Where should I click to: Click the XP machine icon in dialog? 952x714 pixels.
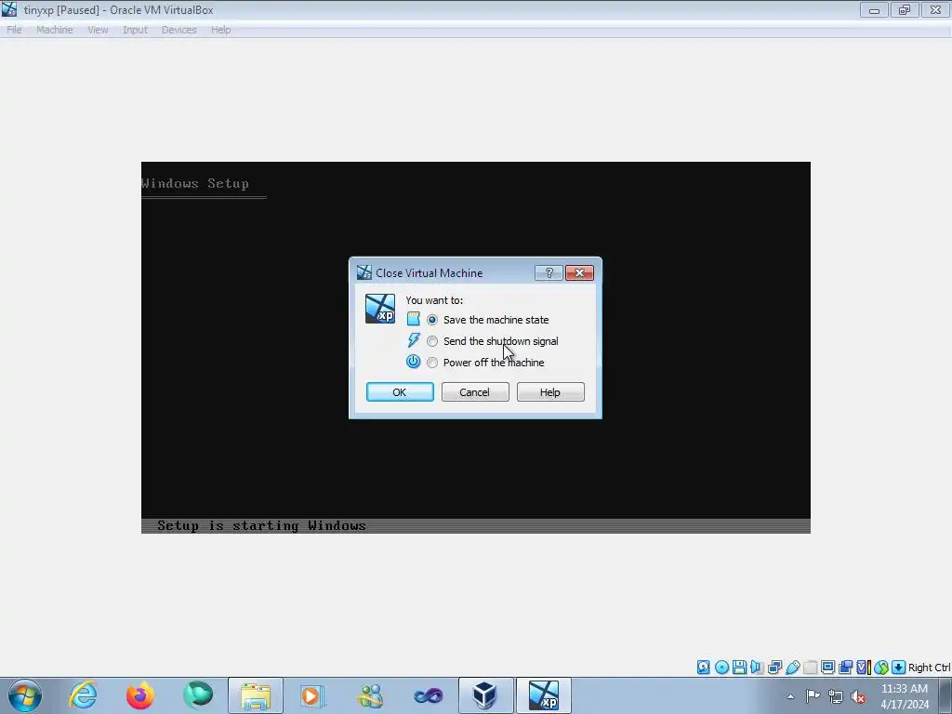point(380,309)
